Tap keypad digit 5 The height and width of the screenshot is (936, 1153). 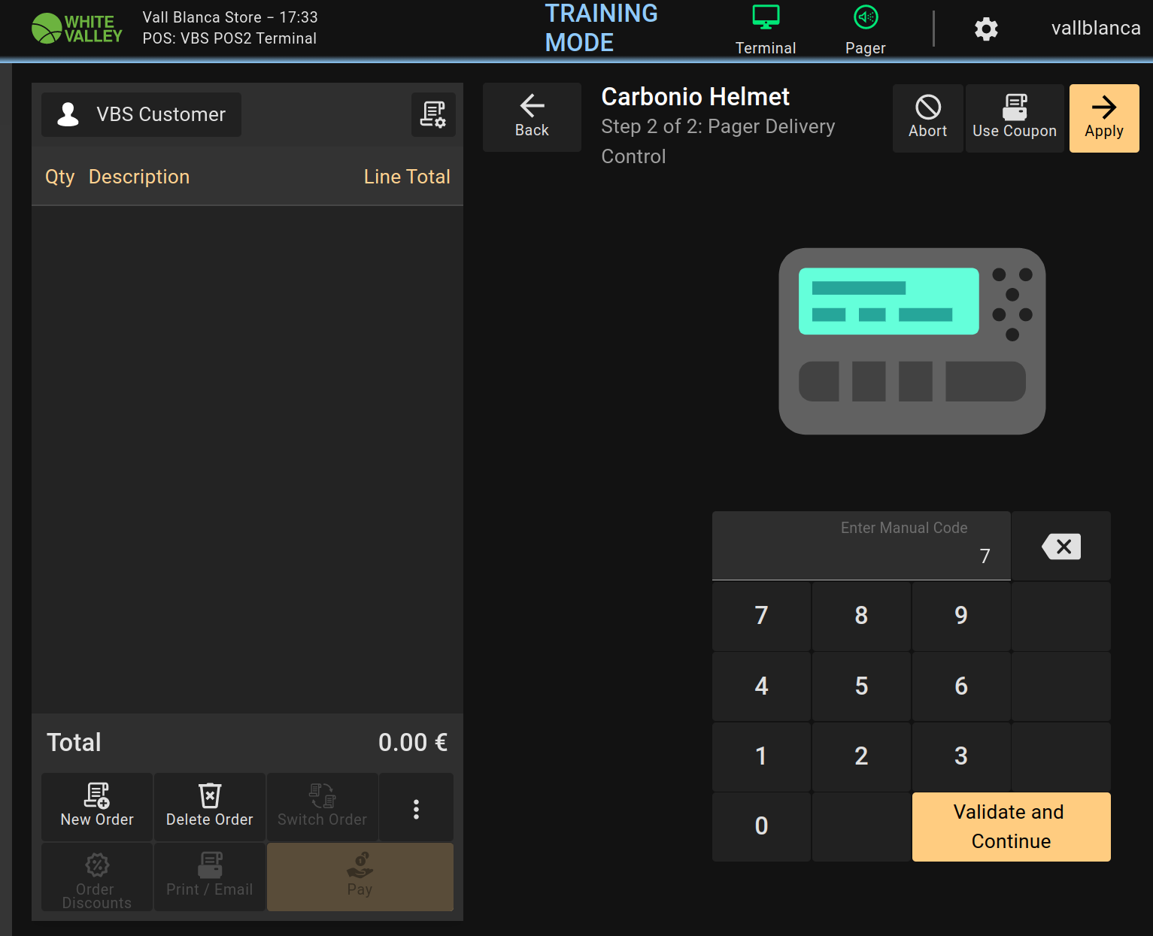pos(861,686)
